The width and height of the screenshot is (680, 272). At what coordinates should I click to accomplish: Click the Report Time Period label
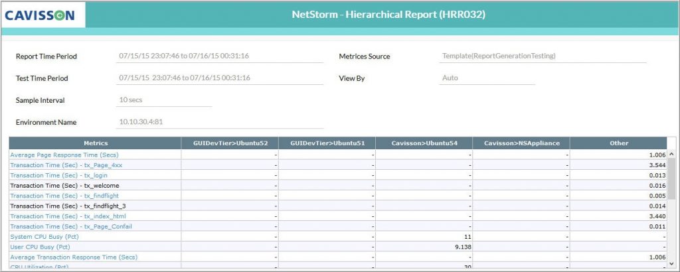click(x=46, y=56)
